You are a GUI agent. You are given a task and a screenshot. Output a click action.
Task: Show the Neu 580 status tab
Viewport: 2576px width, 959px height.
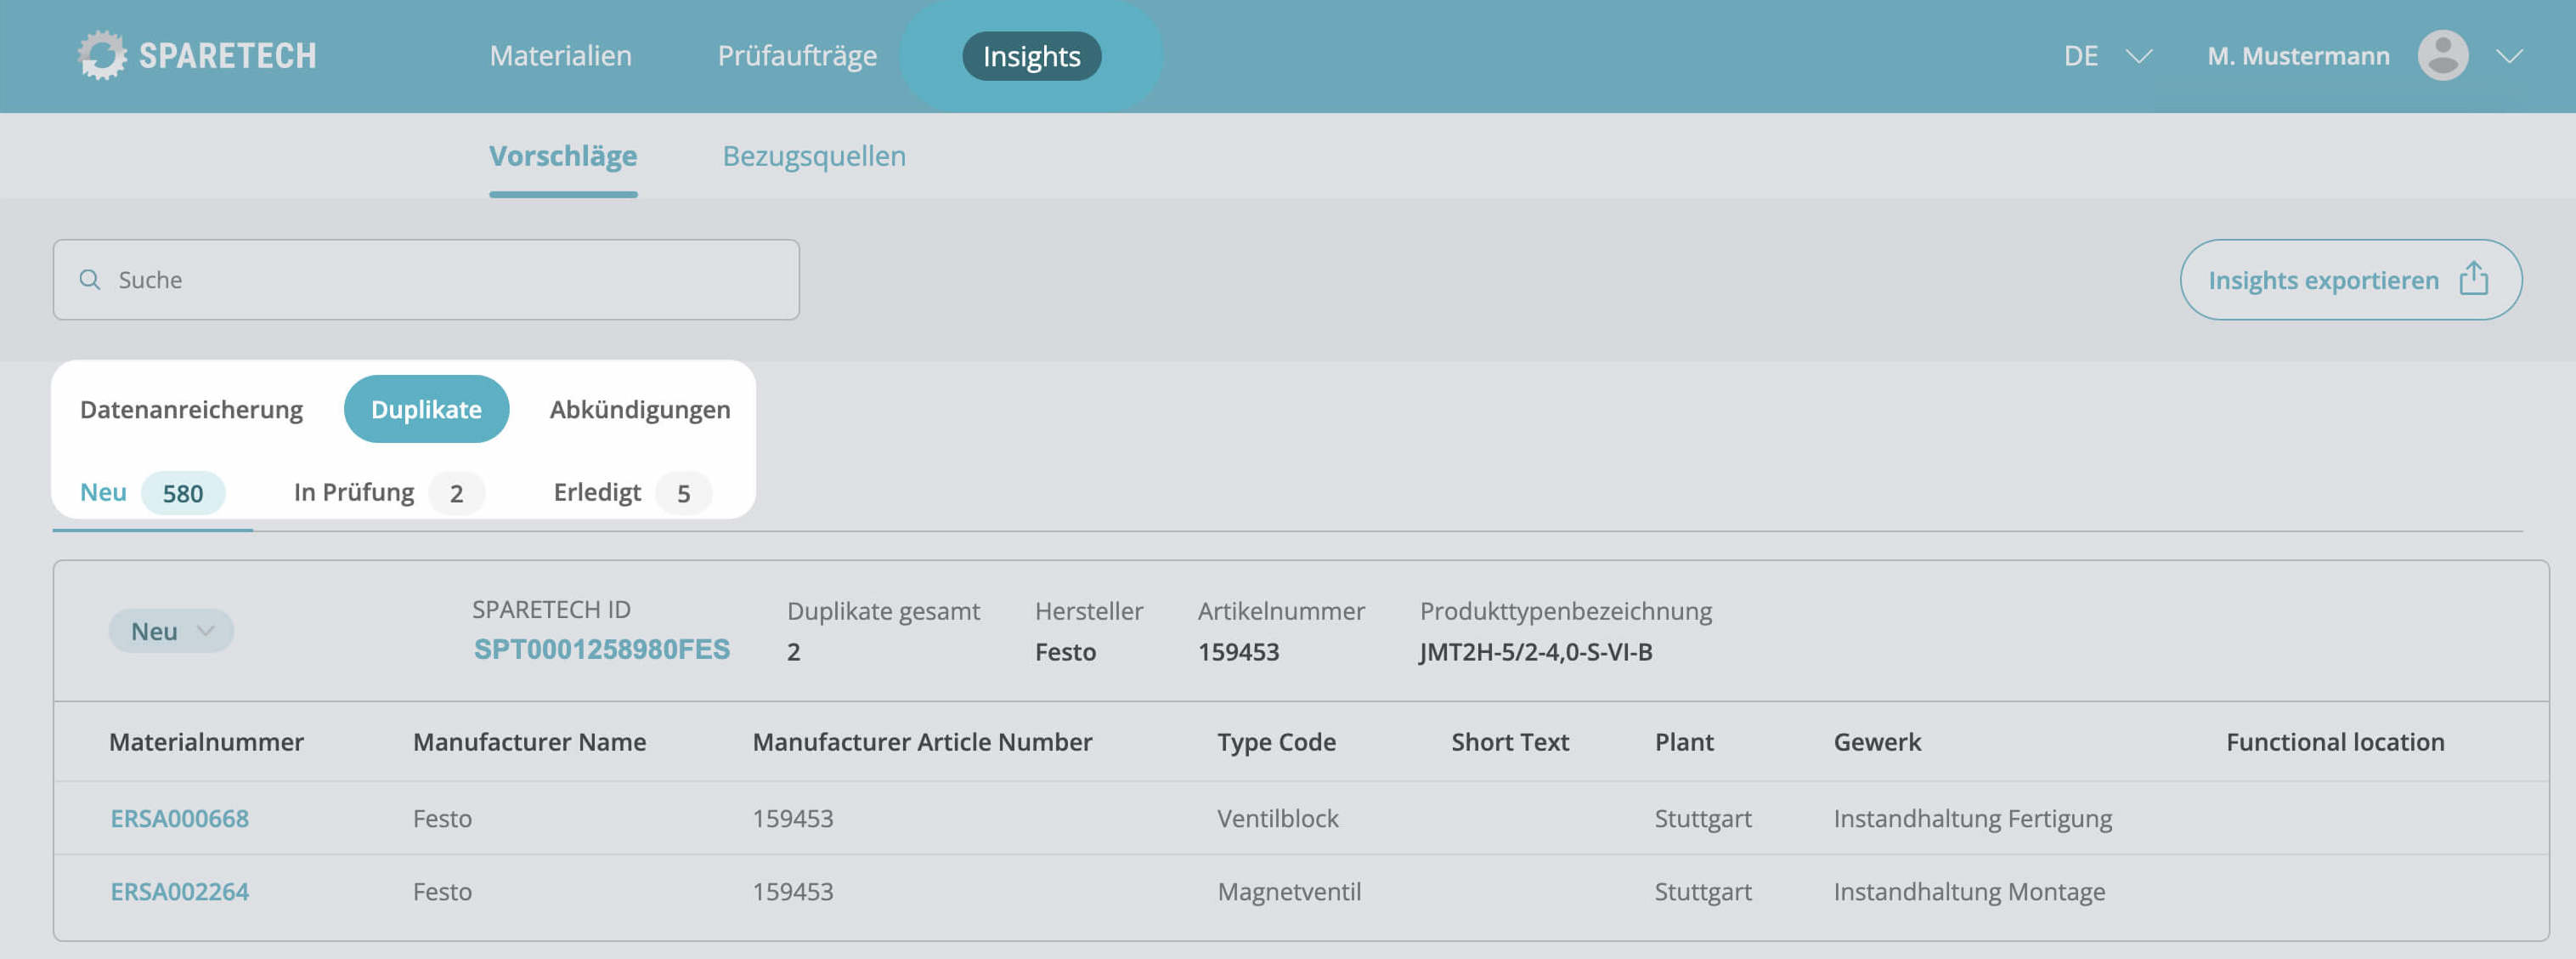coord(152,492)
